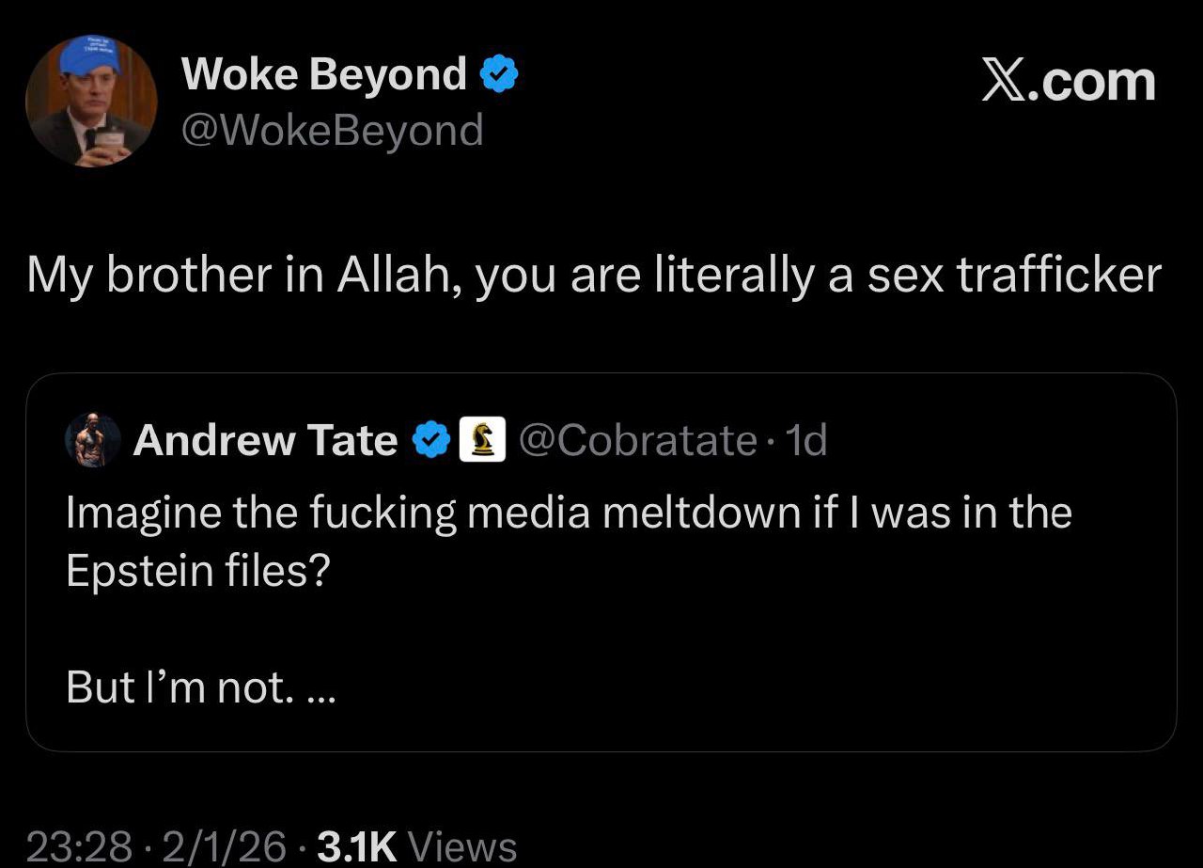The image size is (1203, 868).
Task: Open the @Cobratate handle
Action: click(637, 440)
